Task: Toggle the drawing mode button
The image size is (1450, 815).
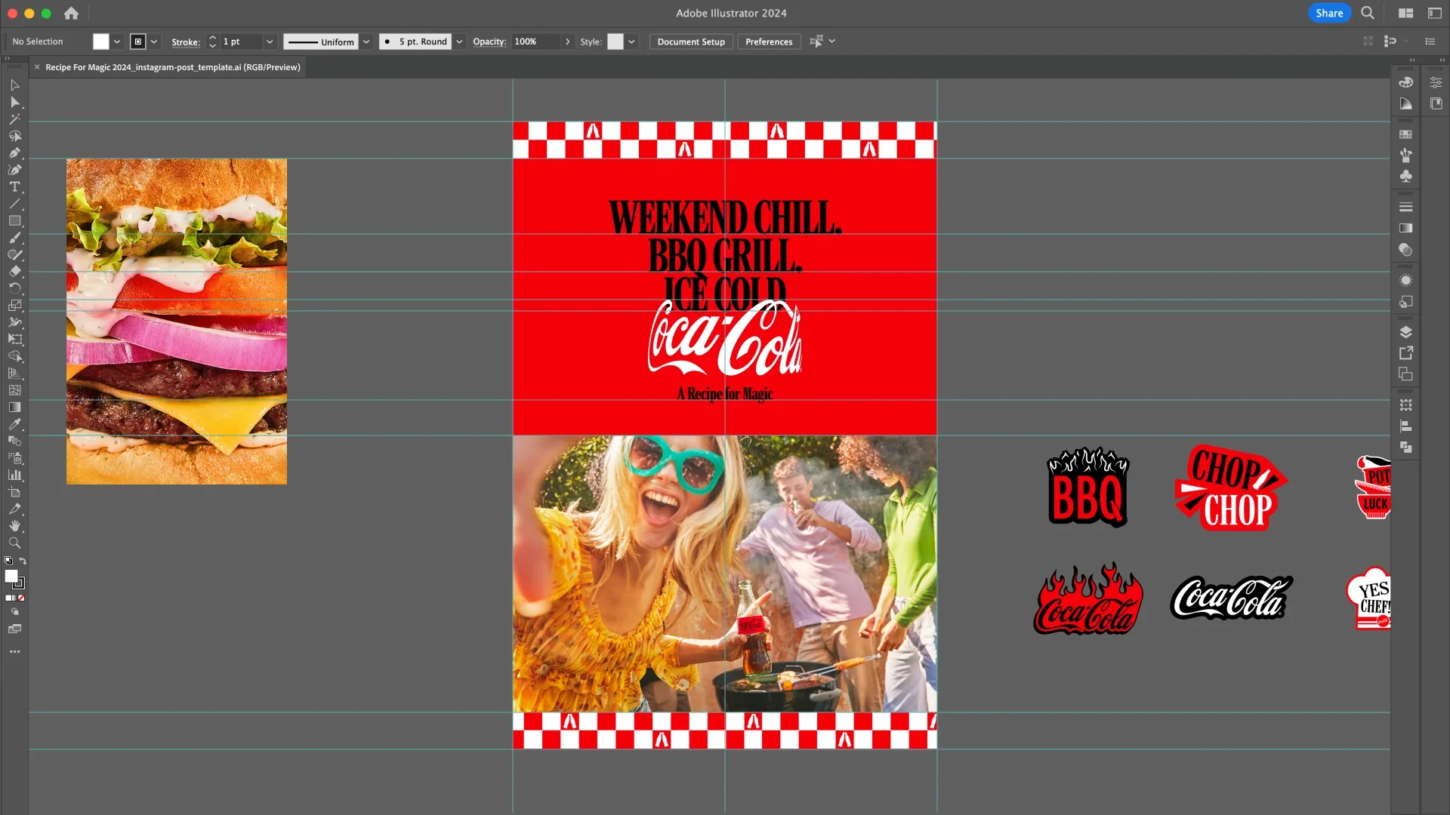Action: click(14, 612)
